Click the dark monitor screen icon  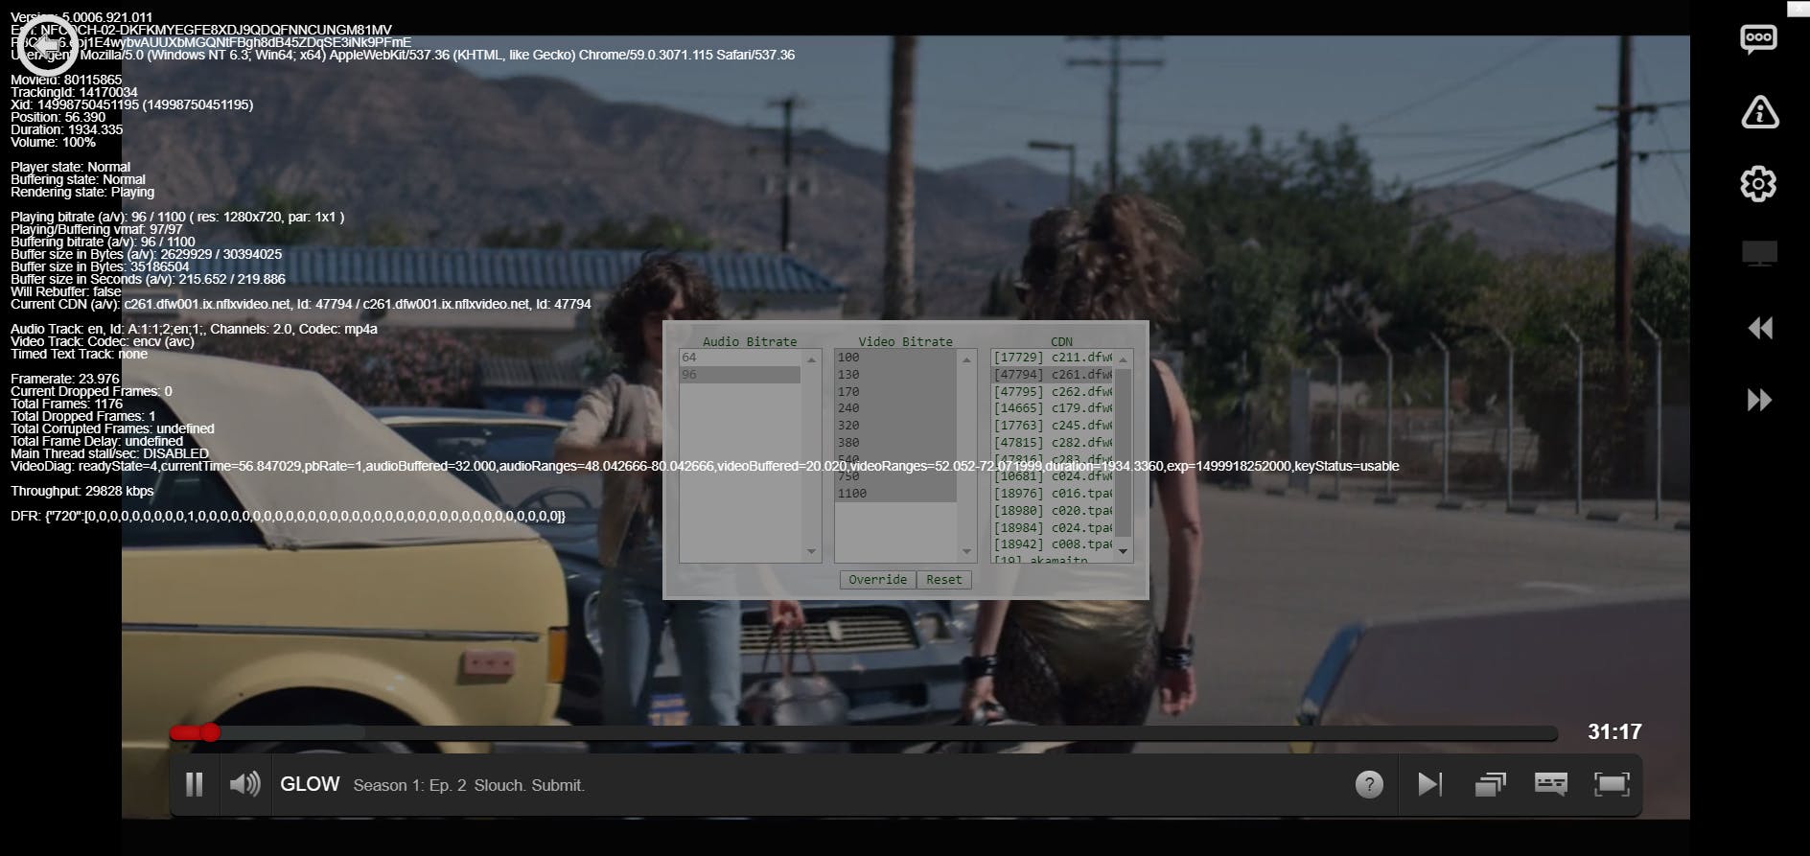(x=1759, y=254)
